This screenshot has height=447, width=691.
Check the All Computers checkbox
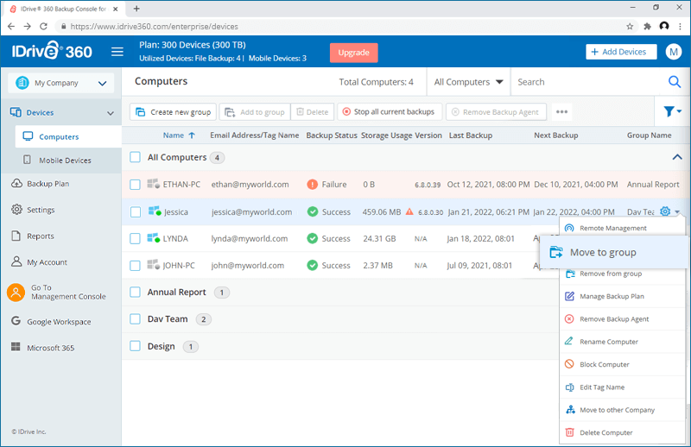[136, 157]
